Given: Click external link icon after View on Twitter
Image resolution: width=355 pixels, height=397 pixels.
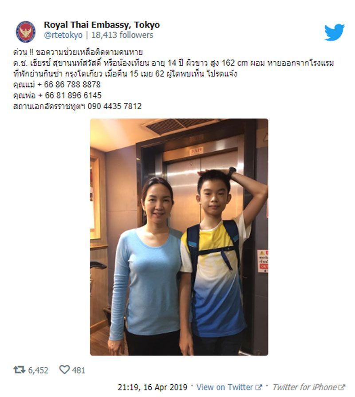Looking at the screenshot, I should [x=259, y=387].
